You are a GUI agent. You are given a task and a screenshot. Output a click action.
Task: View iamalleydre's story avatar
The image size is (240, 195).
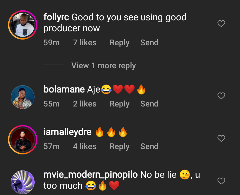click(23, 139)
